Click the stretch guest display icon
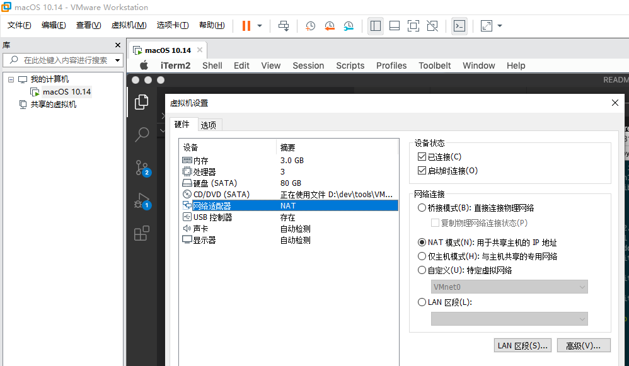The width and height of the screenshot is (629, 366). (486, 26)
